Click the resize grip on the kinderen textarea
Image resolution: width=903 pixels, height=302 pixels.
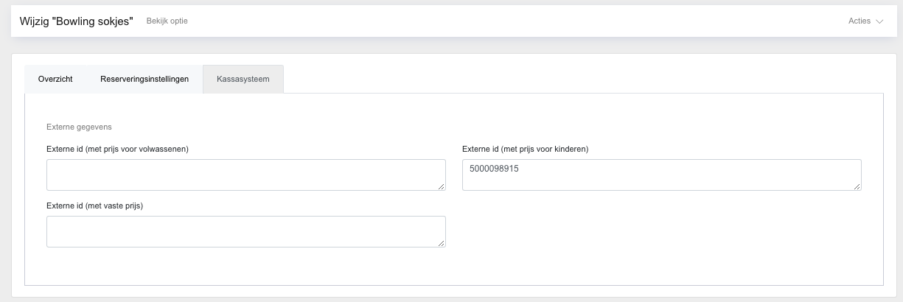(x=857, y=187)
